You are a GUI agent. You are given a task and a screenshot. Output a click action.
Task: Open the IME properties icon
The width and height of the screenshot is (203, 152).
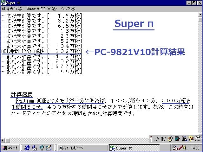184,139
